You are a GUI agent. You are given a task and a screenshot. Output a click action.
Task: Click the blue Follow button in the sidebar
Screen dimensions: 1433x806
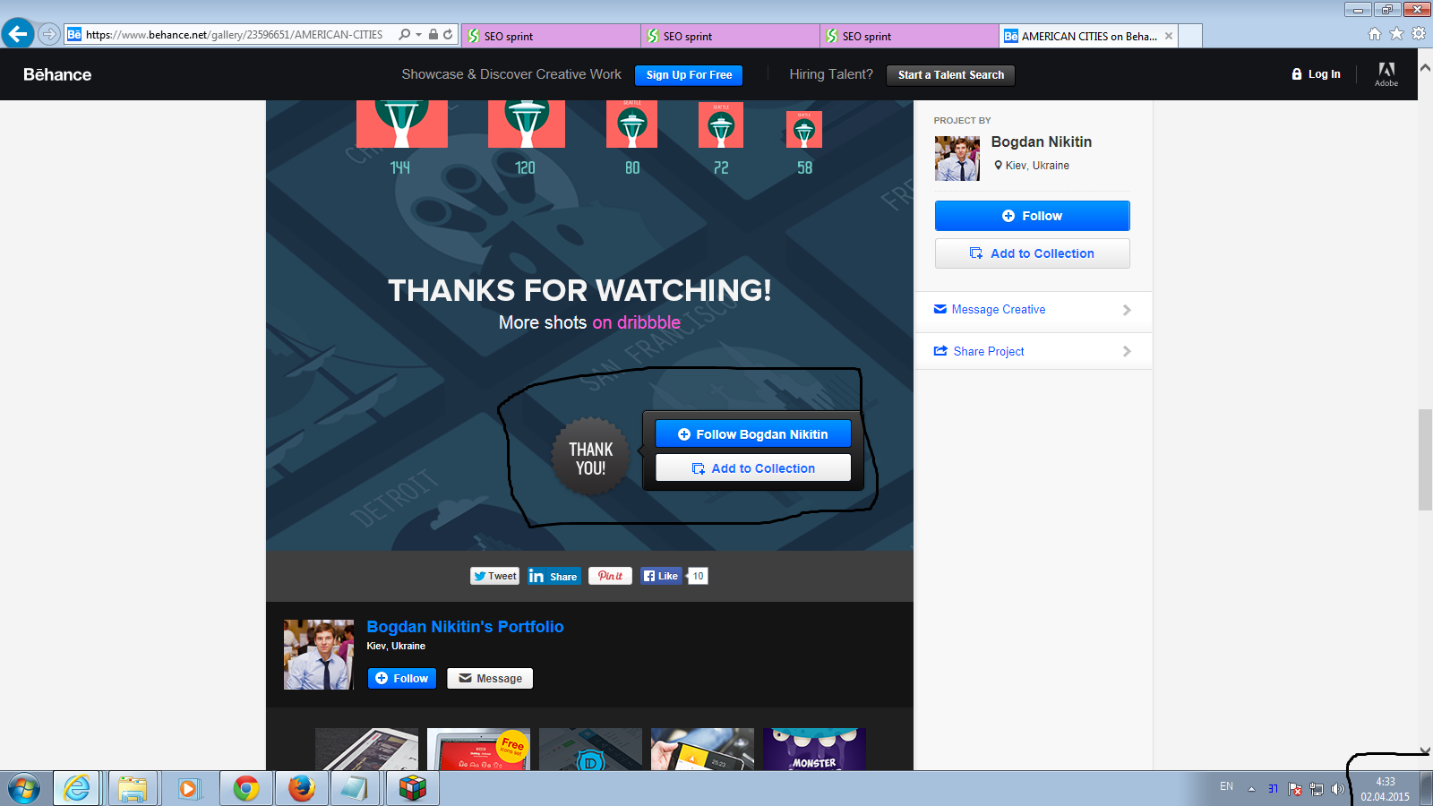coord(1033,216)
